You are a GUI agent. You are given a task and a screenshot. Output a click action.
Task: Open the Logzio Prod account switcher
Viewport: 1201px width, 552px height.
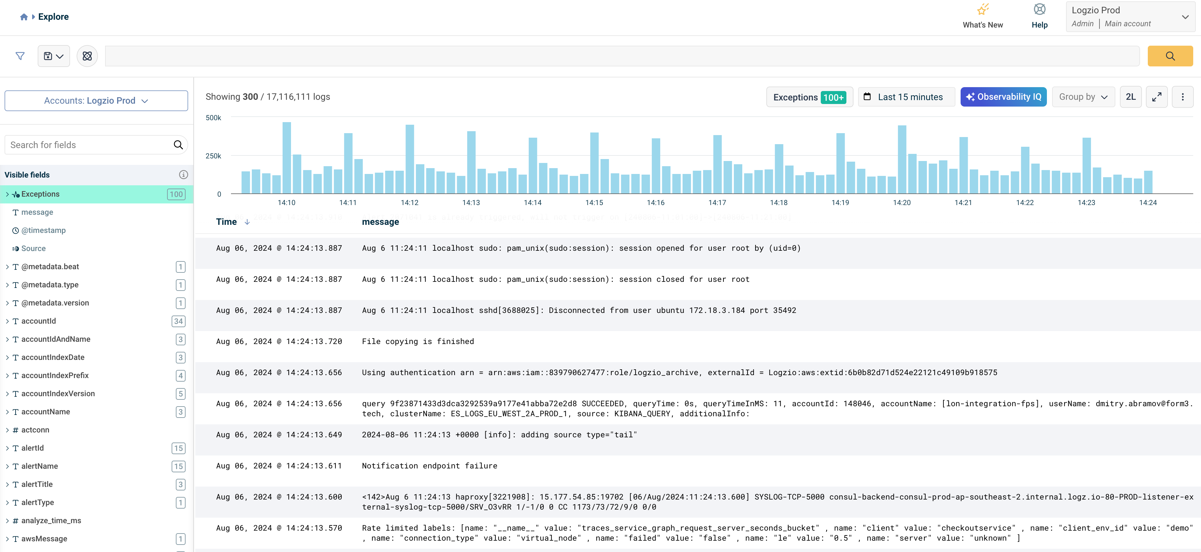[1130, 17]
